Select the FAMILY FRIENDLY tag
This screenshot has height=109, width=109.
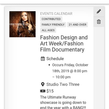click(53, 25)
